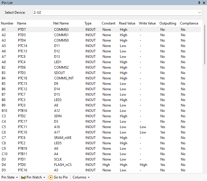Viewport: 207px width, 181px height.
Task: Open the Select Device combo box
Action: tap(117, 13)
